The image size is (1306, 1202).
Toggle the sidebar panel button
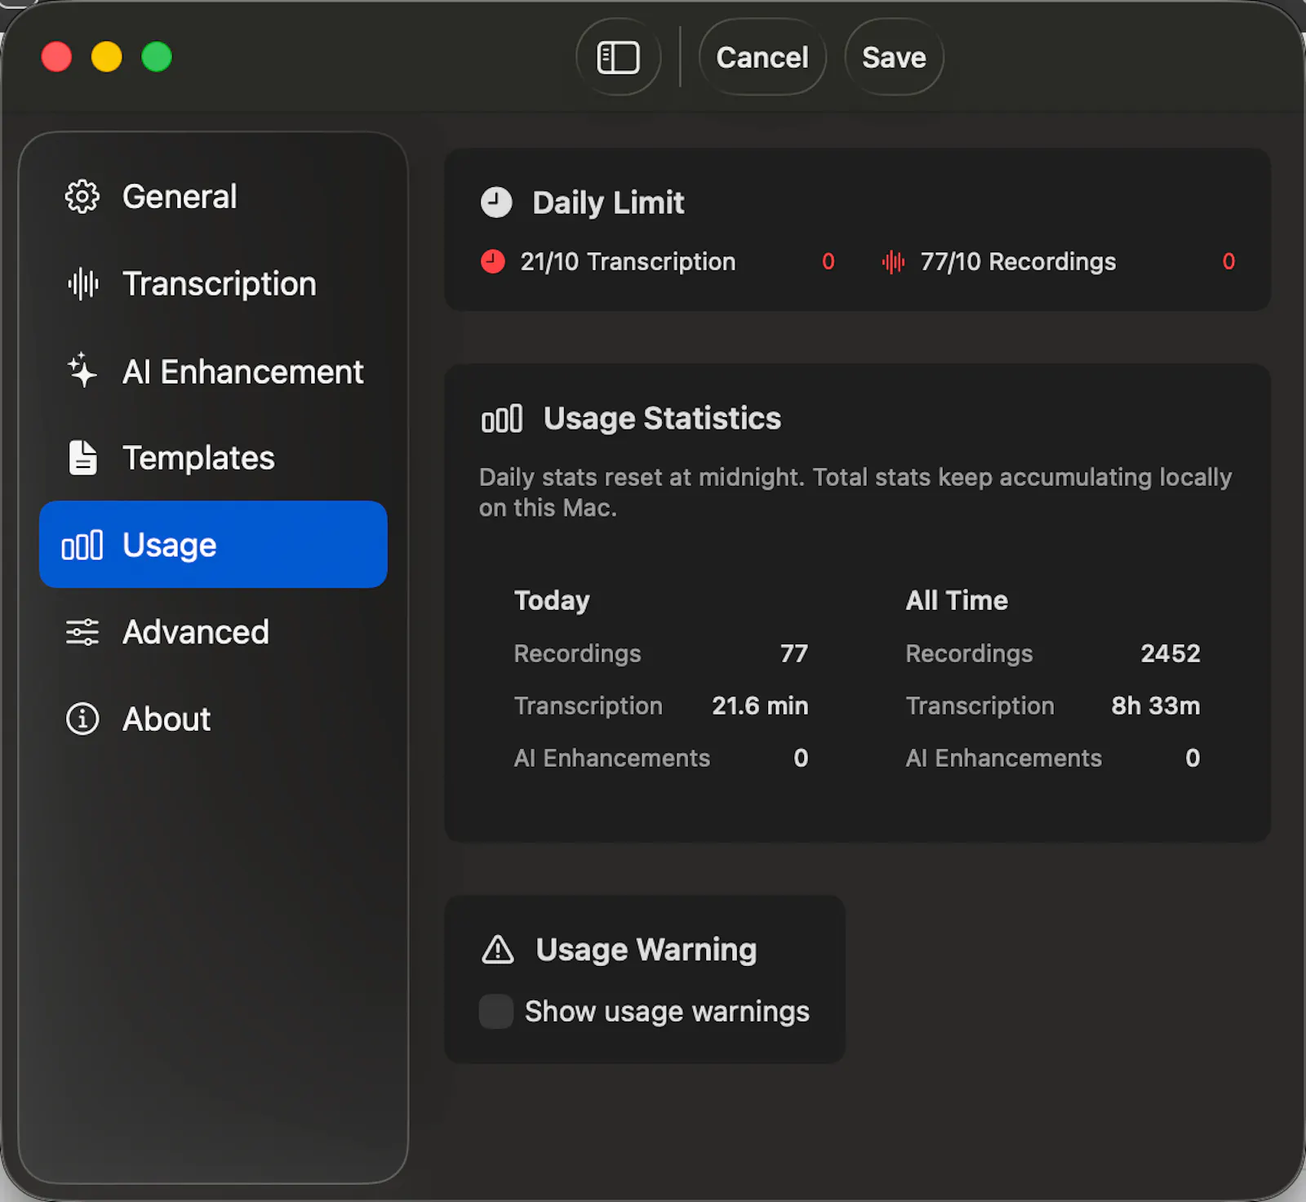(x=618, y=57)
